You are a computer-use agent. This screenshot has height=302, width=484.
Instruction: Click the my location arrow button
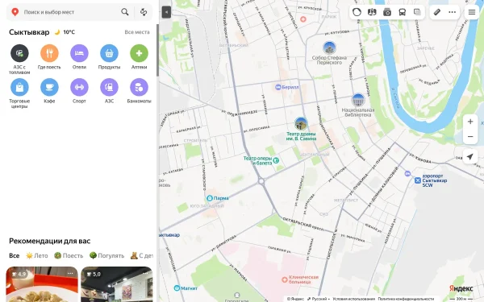(x=470, y=156)
